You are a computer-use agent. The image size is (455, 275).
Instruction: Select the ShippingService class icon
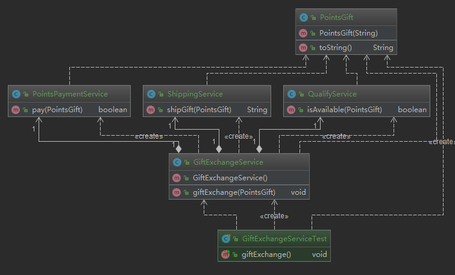151,94
